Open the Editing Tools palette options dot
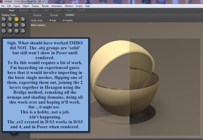The height and width of the screenshot is (140, 203). click(27, 14)
